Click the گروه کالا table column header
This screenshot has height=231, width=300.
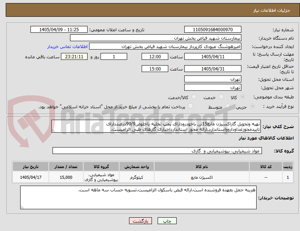coord(101,167)
